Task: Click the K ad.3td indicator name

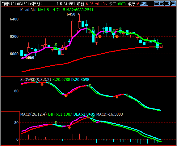Action: coord(28,10)
